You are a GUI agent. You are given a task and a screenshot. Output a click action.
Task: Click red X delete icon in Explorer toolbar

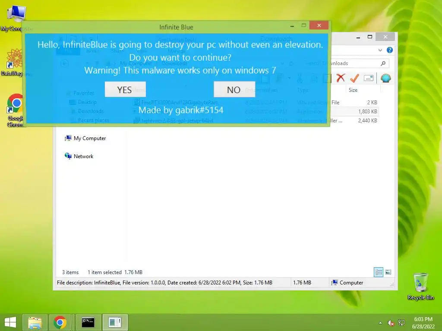click(341, 78)
